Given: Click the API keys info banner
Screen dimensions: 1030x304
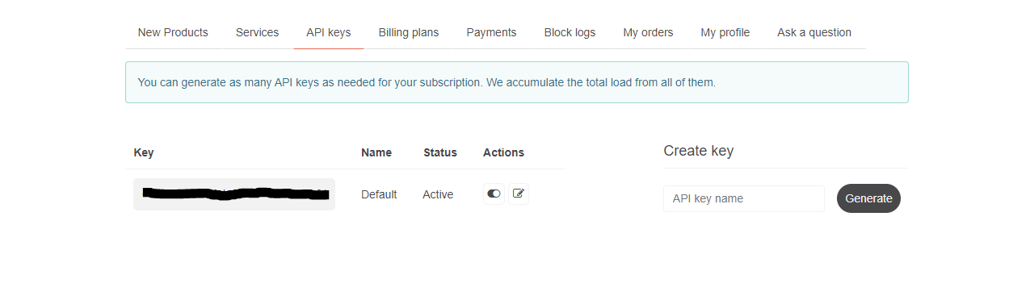Looking at the screenshot, I should click(517, 82).
